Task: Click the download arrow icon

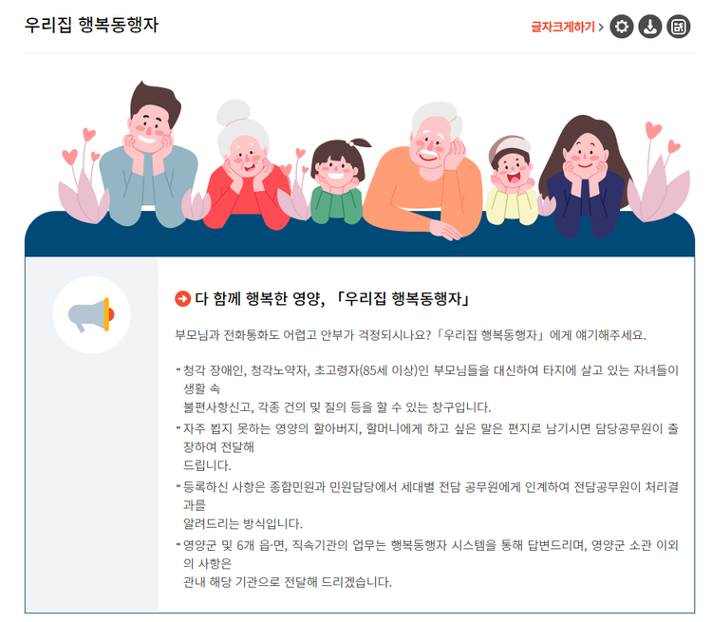Action: pos(649,27)
